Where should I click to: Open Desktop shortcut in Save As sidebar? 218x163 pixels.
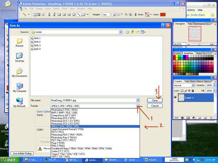[20, 57]
